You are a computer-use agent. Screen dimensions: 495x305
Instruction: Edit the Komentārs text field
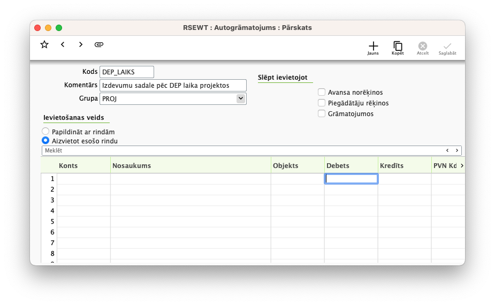173,85
